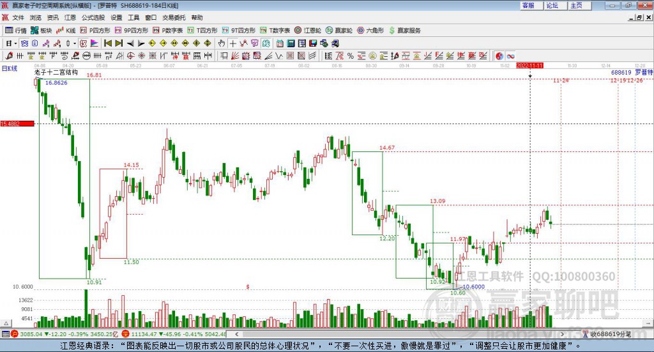This screenshot has width=654, height=352.
Task: Click the calendar date icon
Action: pyautogui.click(x=280, y=43)
